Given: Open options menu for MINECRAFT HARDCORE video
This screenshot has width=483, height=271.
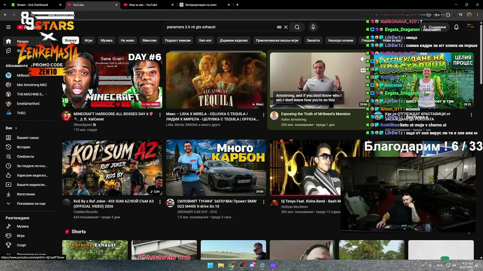Looking at the screenshot, I should click(160, 114).
